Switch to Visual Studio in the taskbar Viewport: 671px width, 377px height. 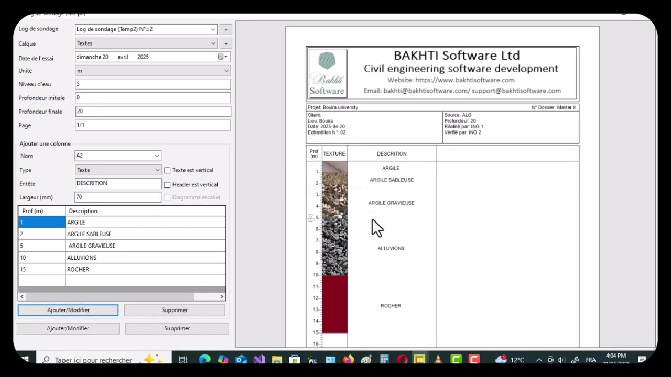point(259,360)
